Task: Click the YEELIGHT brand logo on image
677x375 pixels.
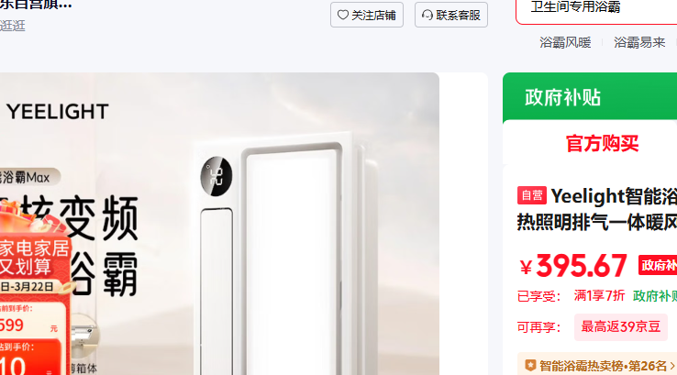Action: coord(57,112)
